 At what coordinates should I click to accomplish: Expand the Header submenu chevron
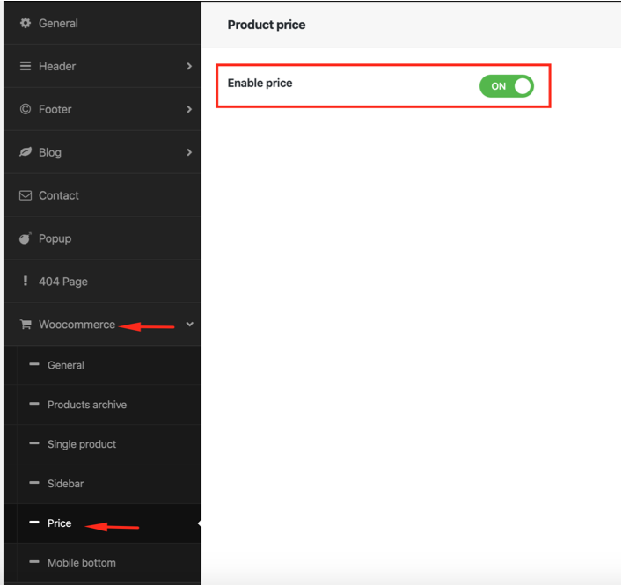click(x=189, y=66)
